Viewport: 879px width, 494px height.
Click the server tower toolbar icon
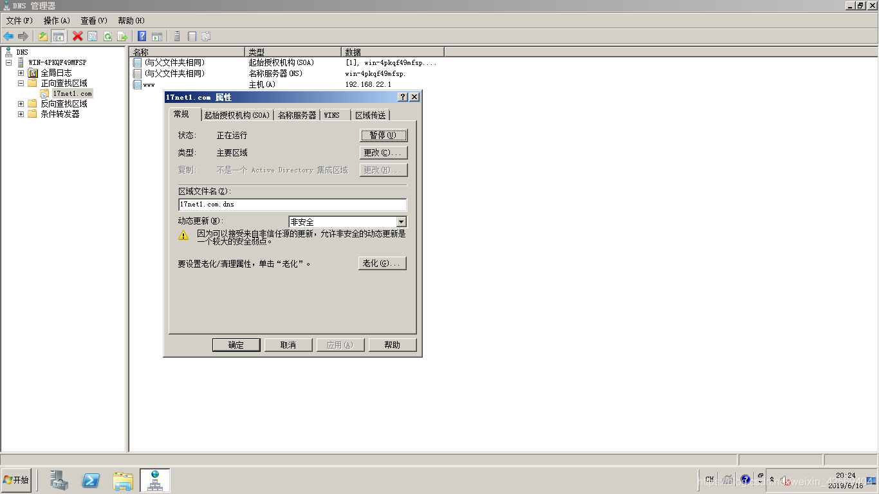point(177,36)
